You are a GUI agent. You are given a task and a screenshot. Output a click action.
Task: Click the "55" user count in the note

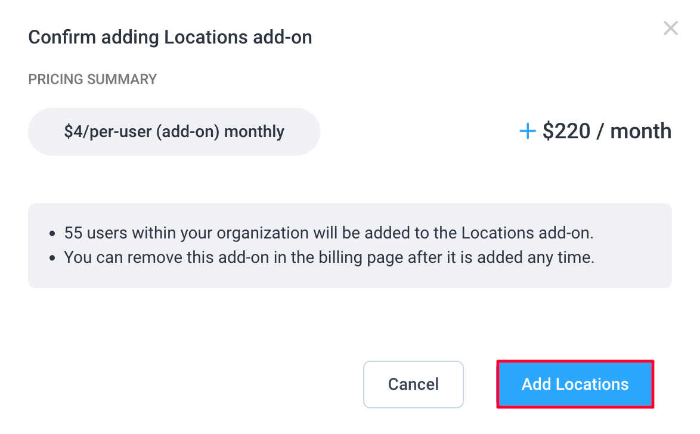tap(73, 232)
